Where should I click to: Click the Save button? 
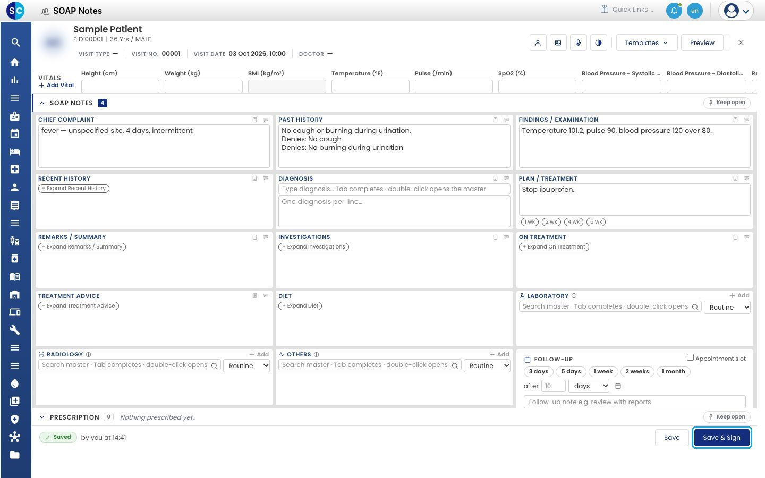click(x=671, y=438)
